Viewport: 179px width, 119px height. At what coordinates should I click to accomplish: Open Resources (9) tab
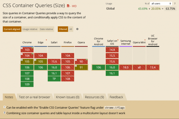(95, 97)
